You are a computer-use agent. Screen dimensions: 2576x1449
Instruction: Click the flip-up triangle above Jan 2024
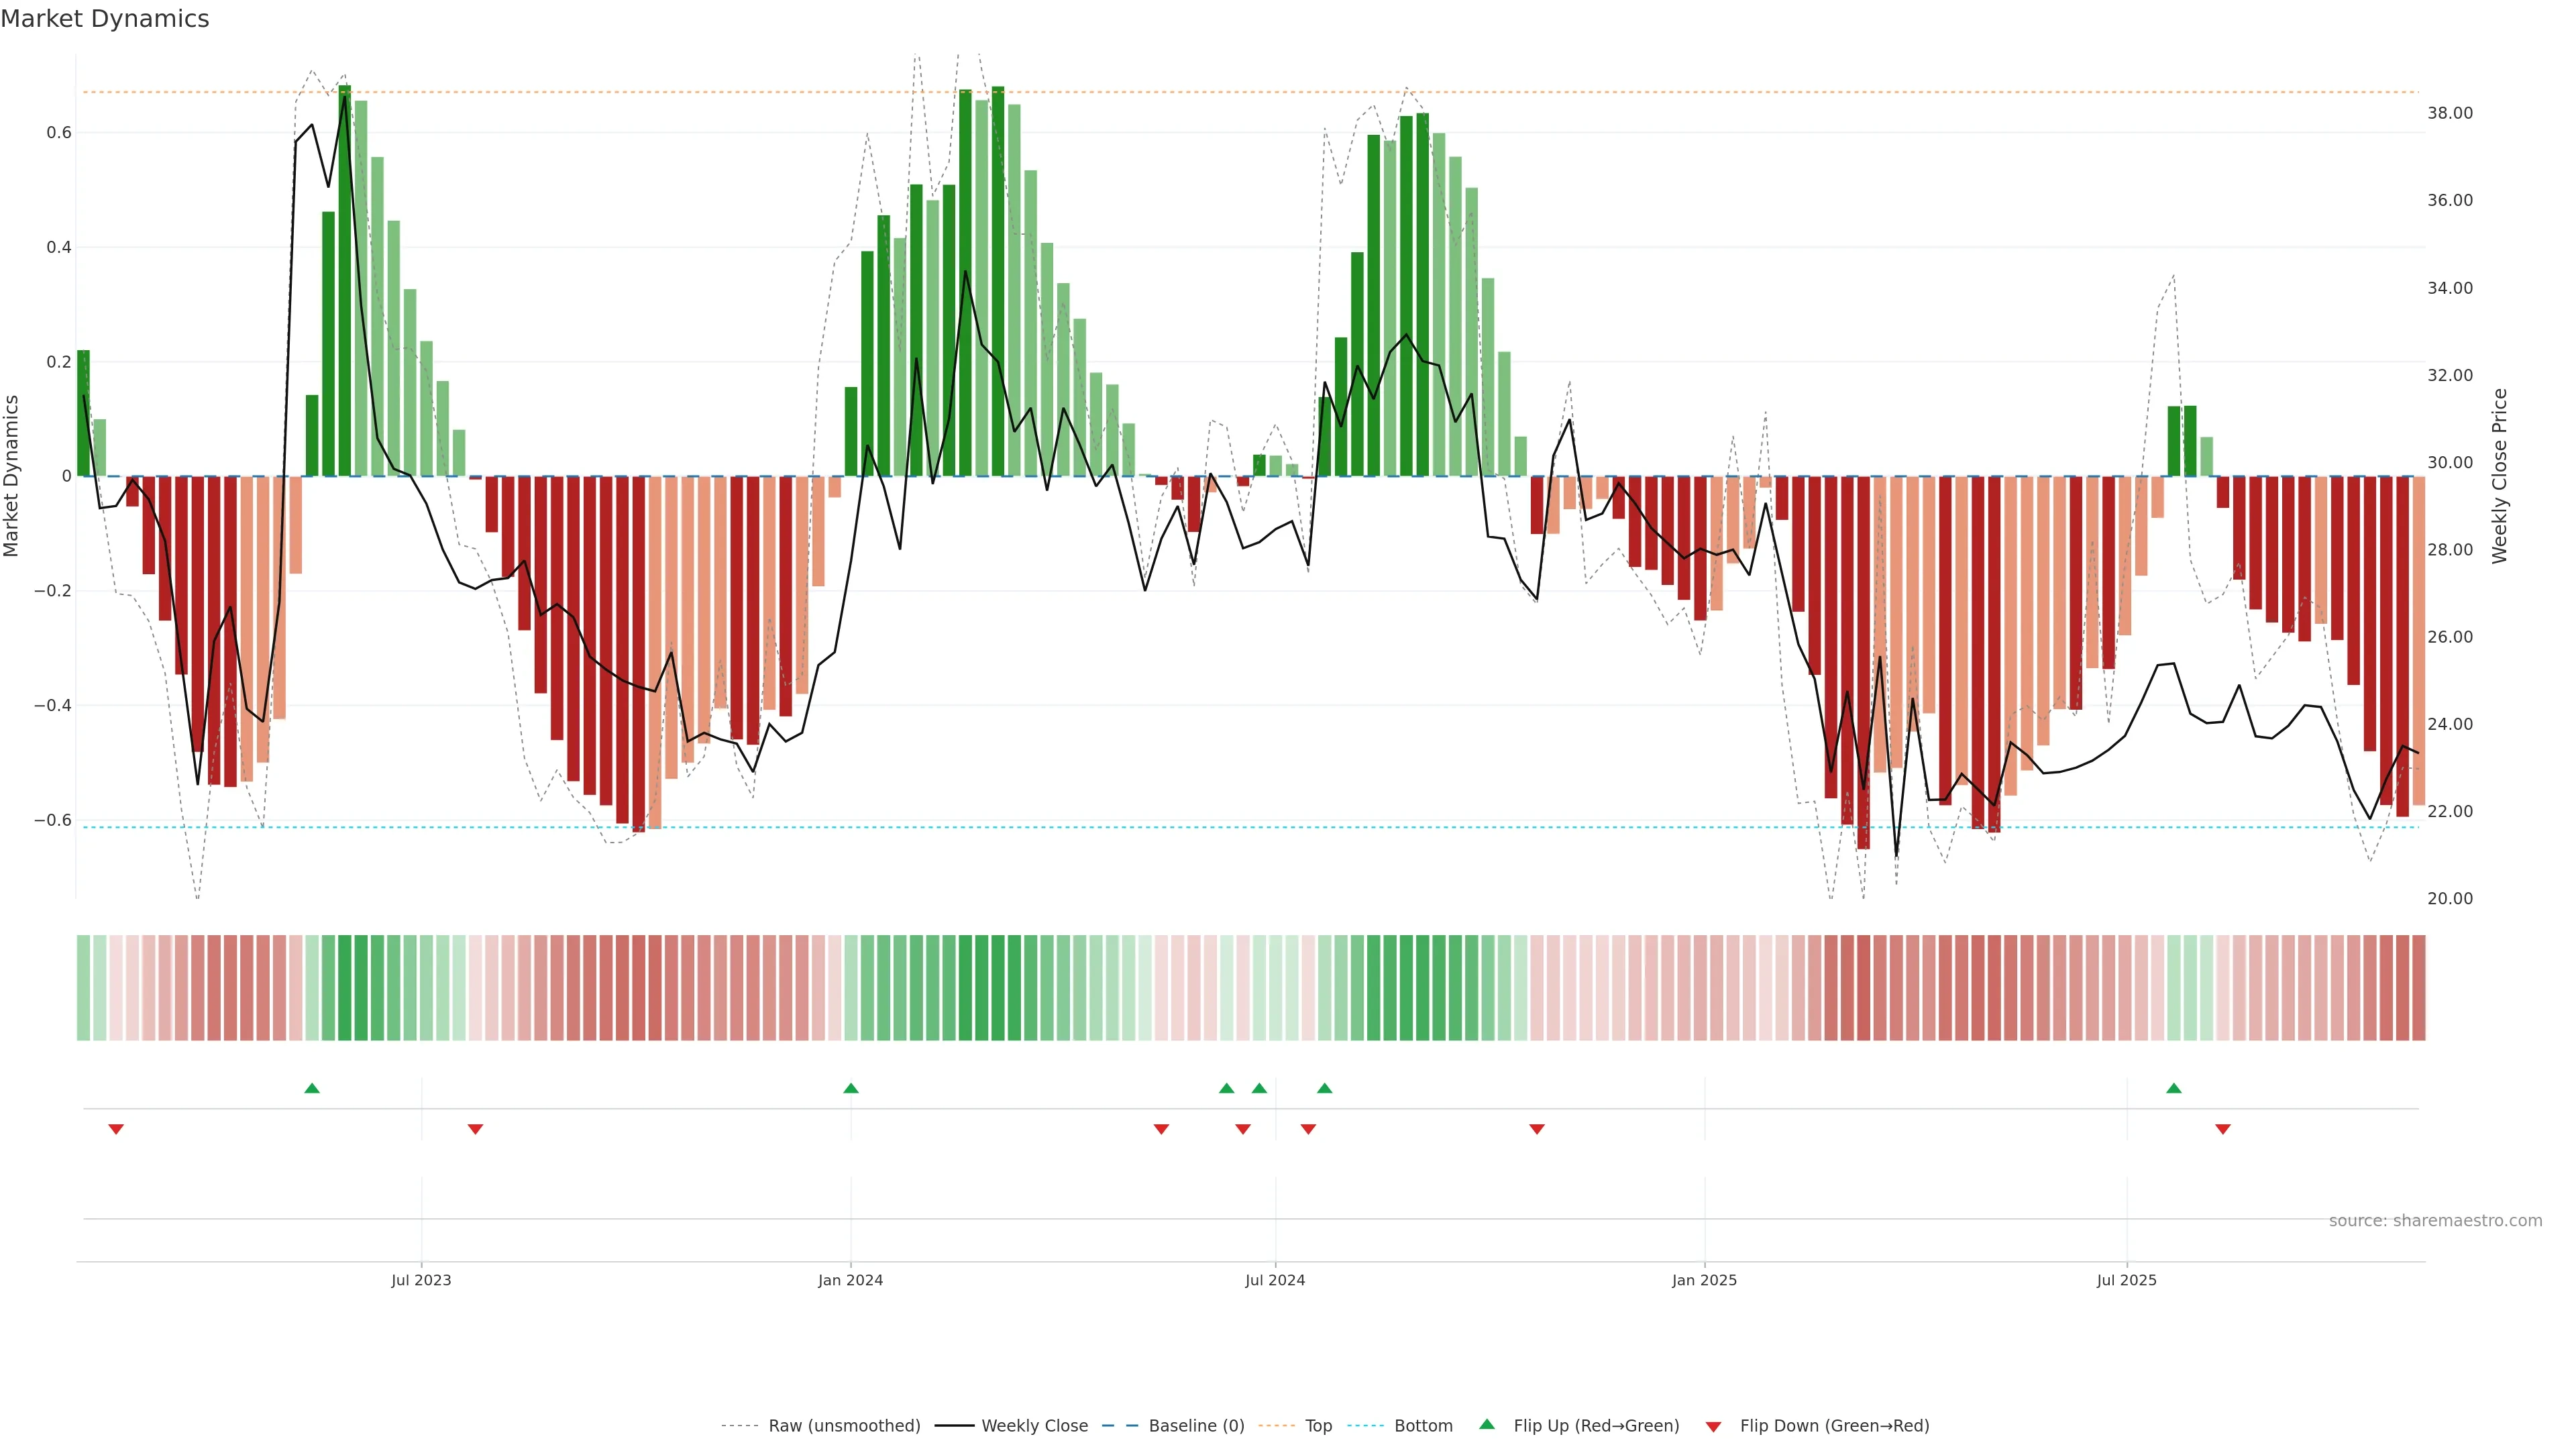851,1088
